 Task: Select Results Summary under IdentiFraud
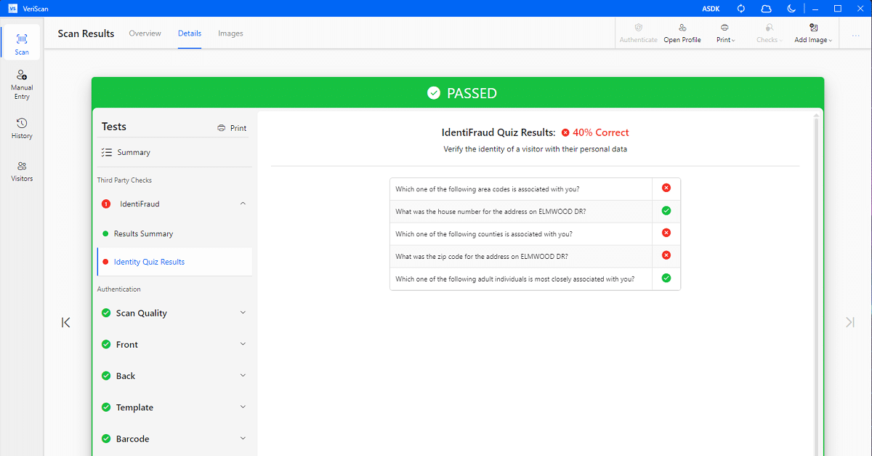point(143,234)
